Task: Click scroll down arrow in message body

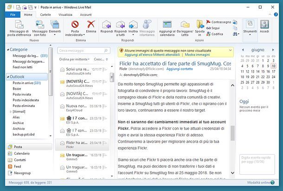Action: (232, 173)
